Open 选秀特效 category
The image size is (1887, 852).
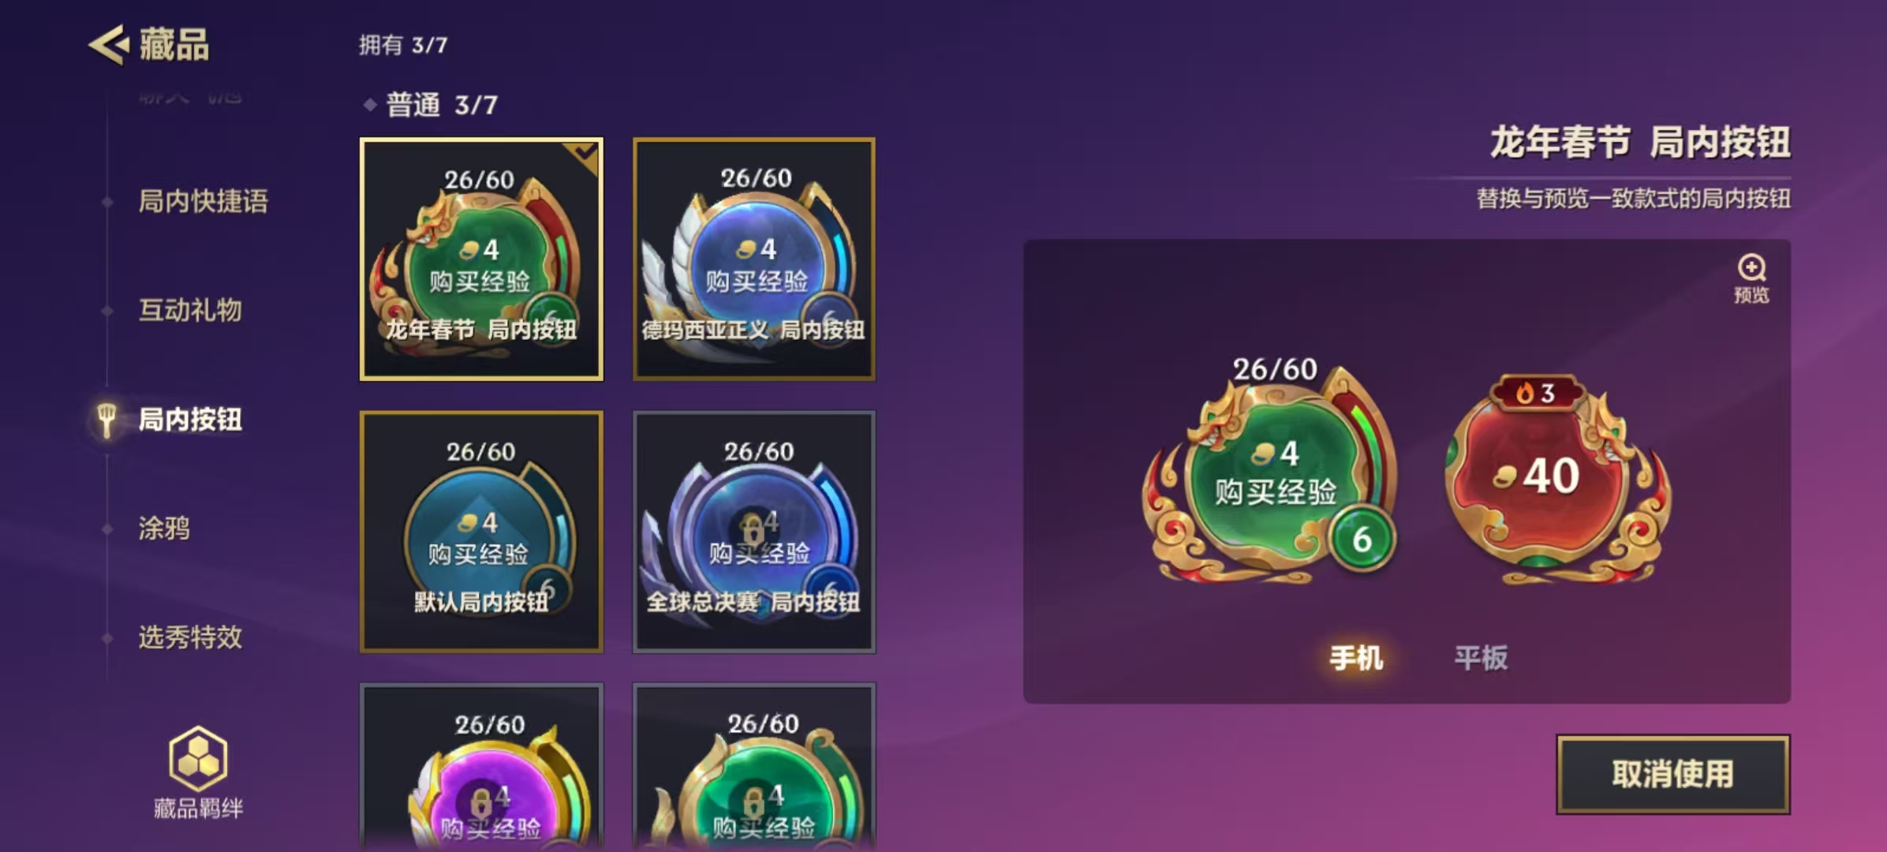[190, 637]
